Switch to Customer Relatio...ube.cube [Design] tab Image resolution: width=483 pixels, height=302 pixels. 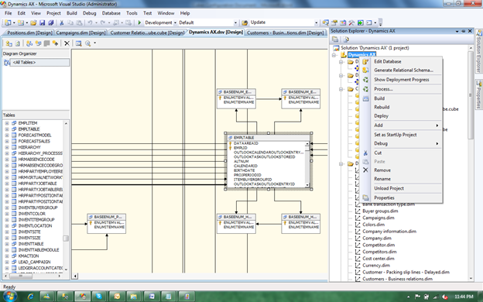(147, 33)
